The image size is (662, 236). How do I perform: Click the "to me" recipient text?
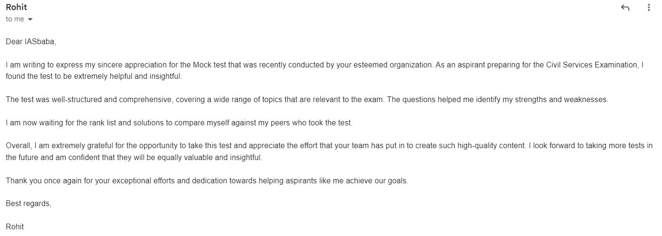15,19
